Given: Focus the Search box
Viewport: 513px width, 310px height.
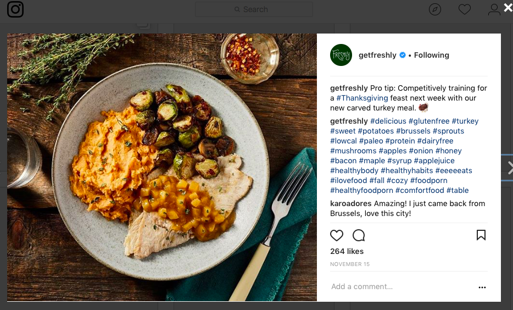Looking at the screenshot, I should pos(254,9).
